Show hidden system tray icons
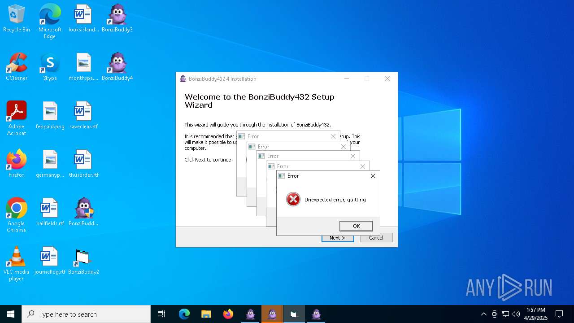The width and height of the screenshot is (574, 323). click(x=483, y=314)
